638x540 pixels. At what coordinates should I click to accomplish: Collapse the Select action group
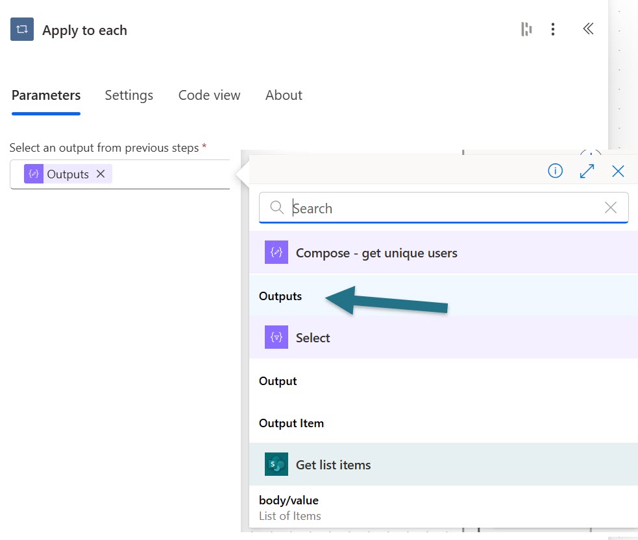click(313, 338)
